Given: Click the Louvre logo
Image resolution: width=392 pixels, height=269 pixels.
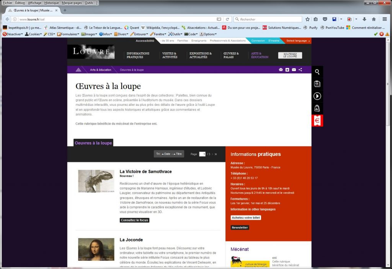Looking at the screenshot, I should pos(91,52).
